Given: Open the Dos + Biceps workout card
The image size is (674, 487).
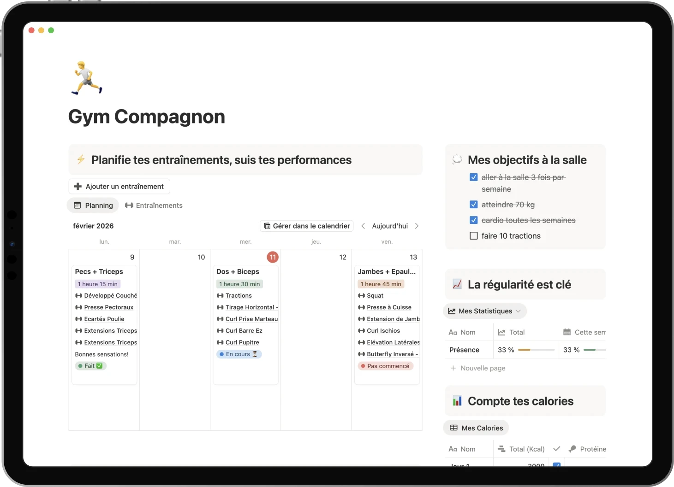Looking at the screenshot, I should 245,324.
